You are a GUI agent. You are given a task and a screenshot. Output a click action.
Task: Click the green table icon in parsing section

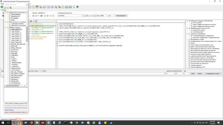[41, 16]
